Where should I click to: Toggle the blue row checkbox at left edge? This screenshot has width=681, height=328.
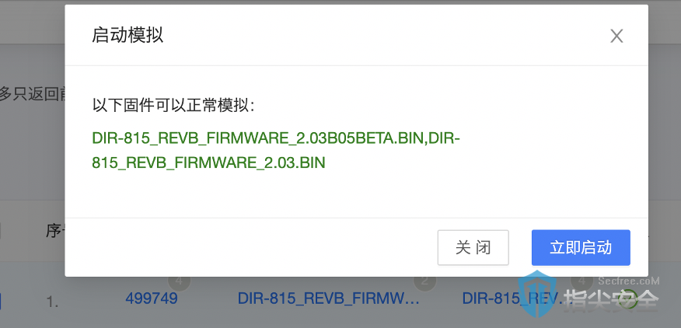pyautogui.click(x=0, y=302)
